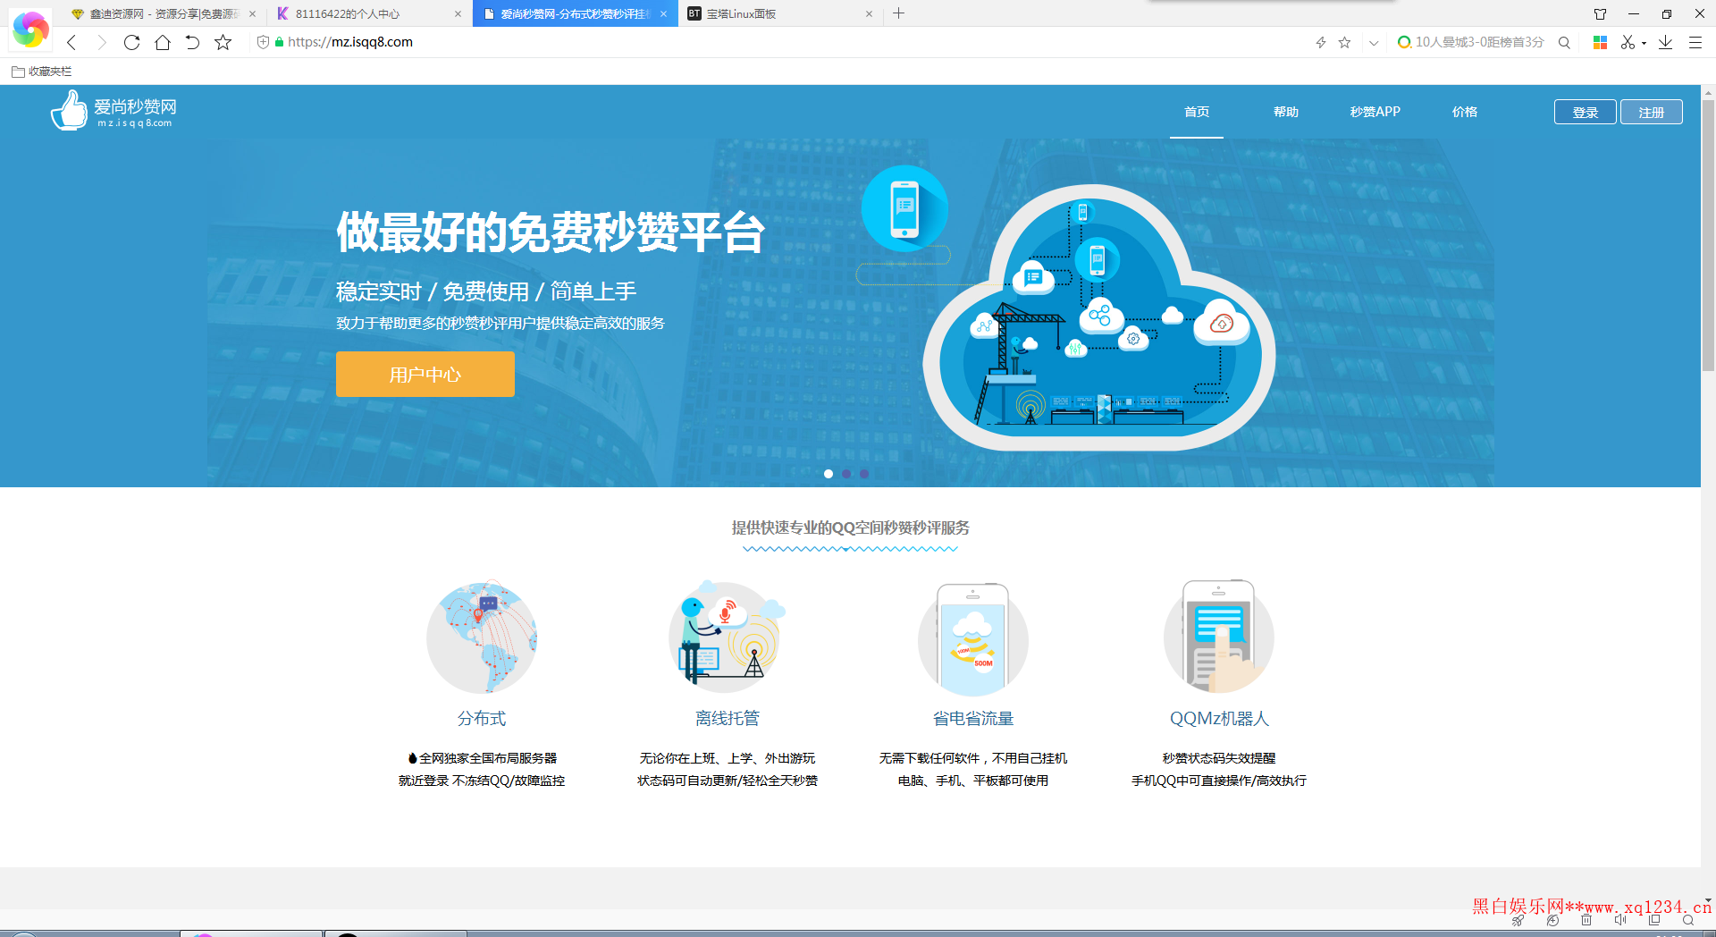Click the green padlock icon
Screen dimensions: 1716x937
pyautogui.click(x=280, y=42)
